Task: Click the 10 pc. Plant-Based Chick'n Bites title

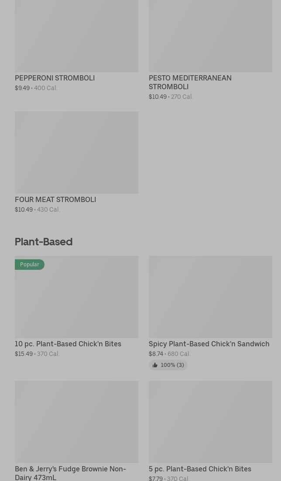Action: point(68,344)
